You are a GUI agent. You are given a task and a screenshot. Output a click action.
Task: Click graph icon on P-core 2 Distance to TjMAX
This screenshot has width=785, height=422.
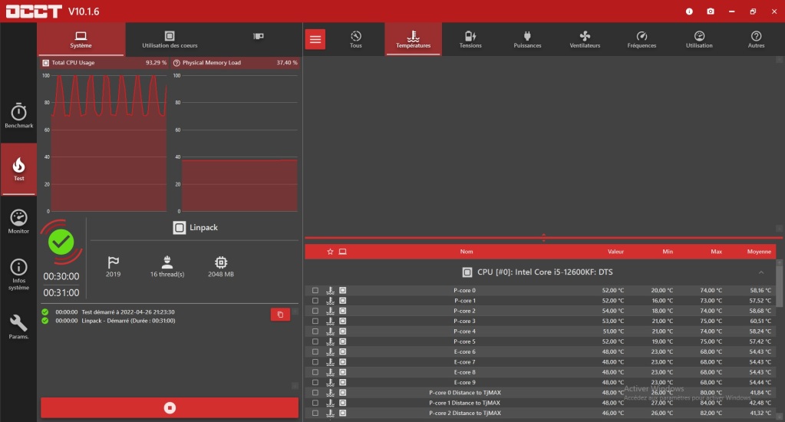tap(342, 413)
